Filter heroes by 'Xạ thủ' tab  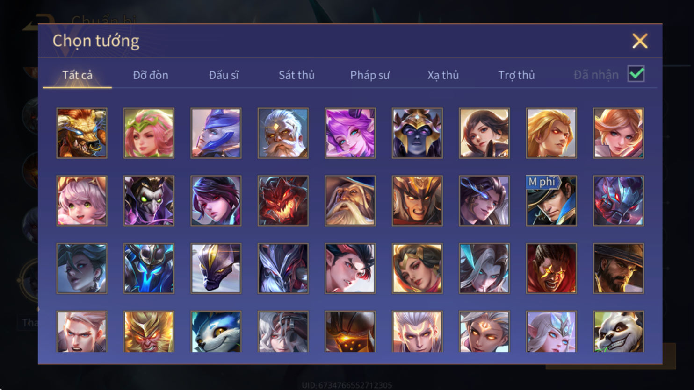443,75
